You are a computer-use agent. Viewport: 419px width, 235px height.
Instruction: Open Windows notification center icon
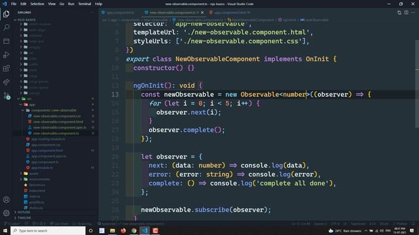click(x=412, y=230)
